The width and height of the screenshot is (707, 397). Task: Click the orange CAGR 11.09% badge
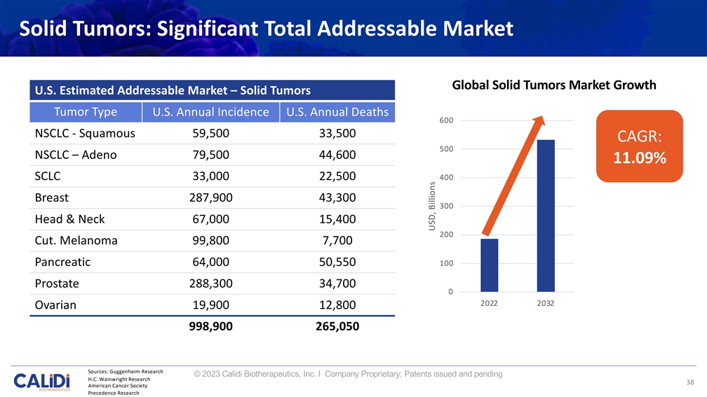pos(639,146)
